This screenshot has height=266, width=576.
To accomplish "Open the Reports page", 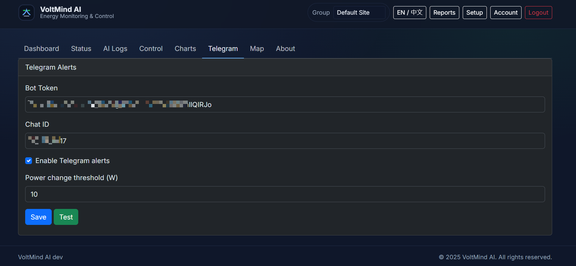I will point(444,13).
